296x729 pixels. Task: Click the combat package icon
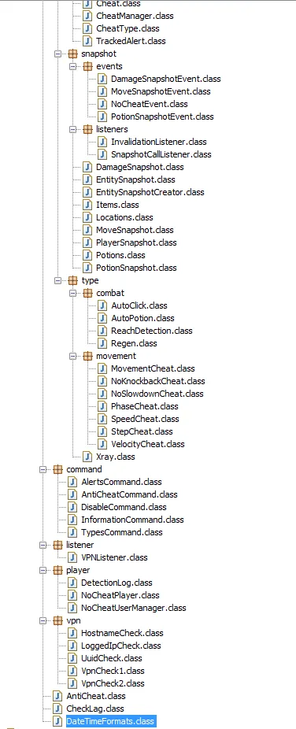tap(88, 293)
